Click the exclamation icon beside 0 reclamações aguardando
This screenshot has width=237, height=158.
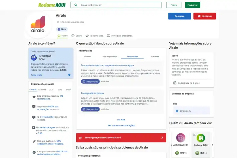pyautogui.click(x=34, y=117)
